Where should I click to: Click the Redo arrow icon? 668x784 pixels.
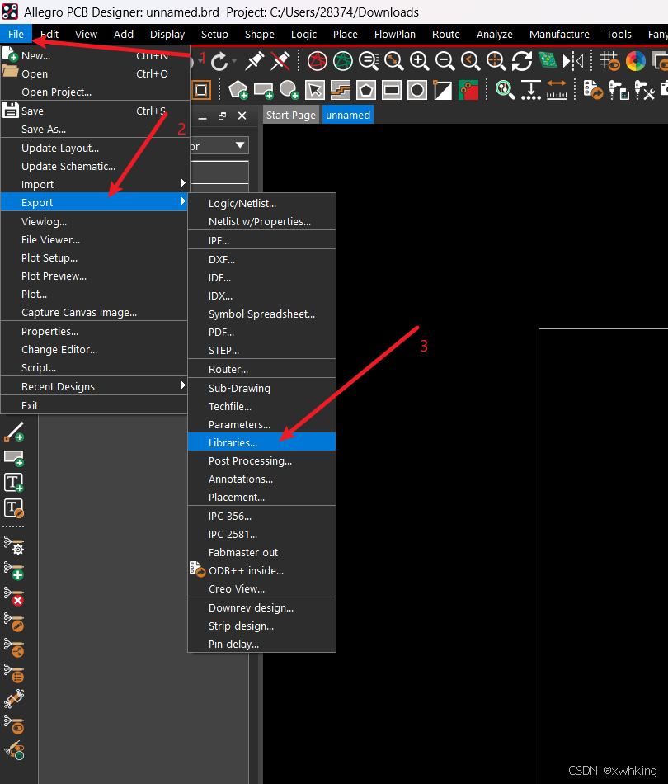(x=219, y=62)
